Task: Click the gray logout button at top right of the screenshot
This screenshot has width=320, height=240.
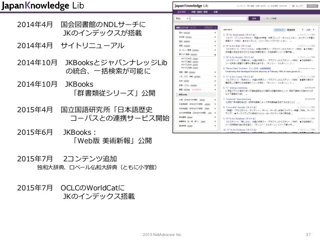Action: coord(312,6)
